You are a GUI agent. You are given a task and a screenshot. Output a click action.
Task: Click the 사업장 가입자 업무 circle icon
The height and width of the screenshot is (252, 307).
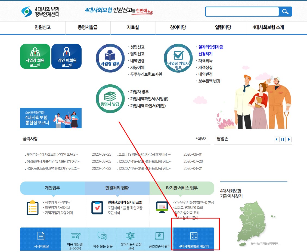178,58
